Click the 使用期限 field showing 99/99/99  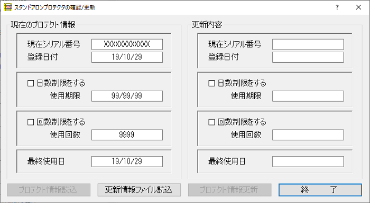click(x=127, y=96)
